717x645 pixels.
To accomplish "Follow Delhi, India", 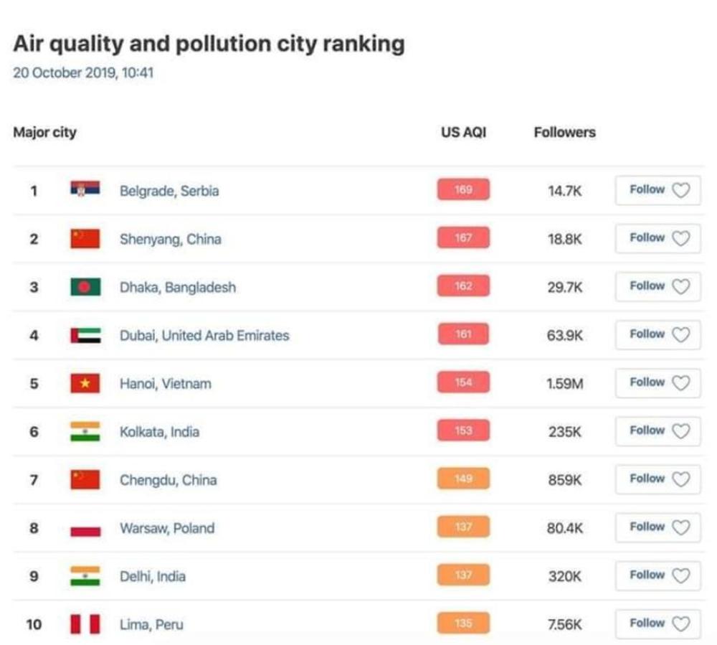I will pyautogui.click(x=657, y=575).
